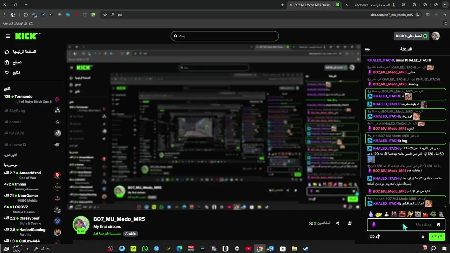Insert the white duck emote

[386, 214]
